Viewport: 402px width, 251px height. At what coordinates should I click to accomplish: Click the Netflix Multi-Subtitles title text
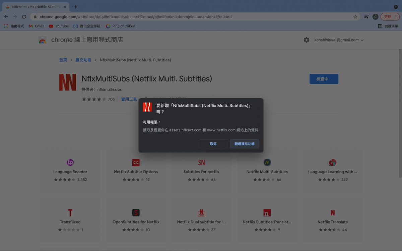pyautogui.click(x=267, y=172)
